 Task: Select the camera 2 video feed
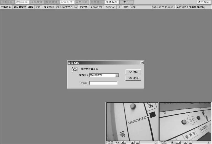[x=132, y=122]
